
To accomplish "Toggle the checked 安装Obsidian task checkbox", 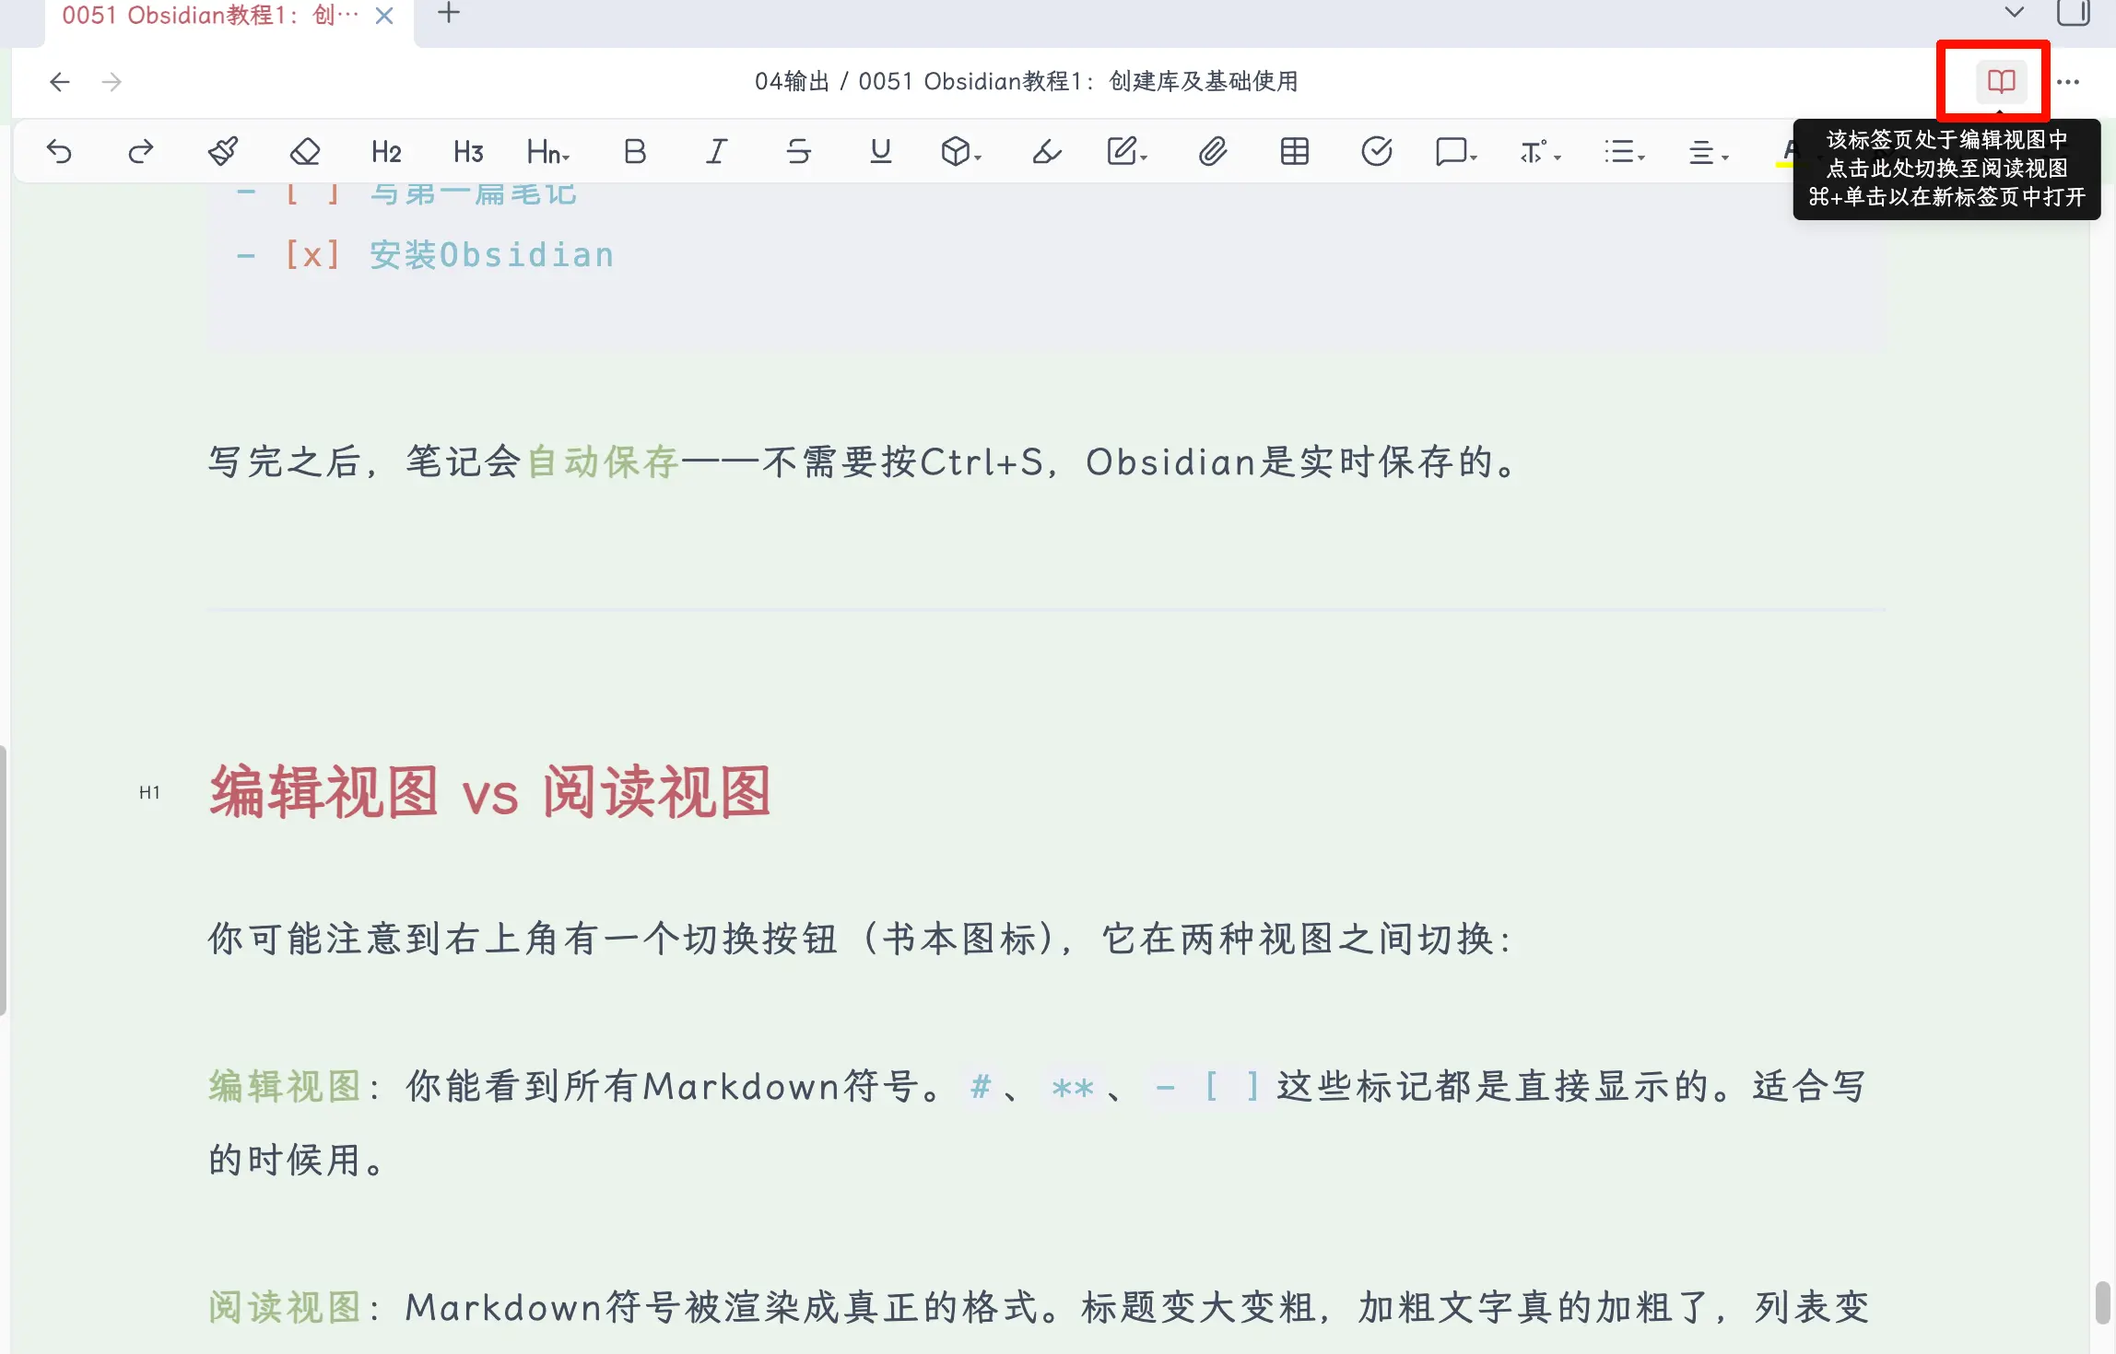I will coord(312,255).
